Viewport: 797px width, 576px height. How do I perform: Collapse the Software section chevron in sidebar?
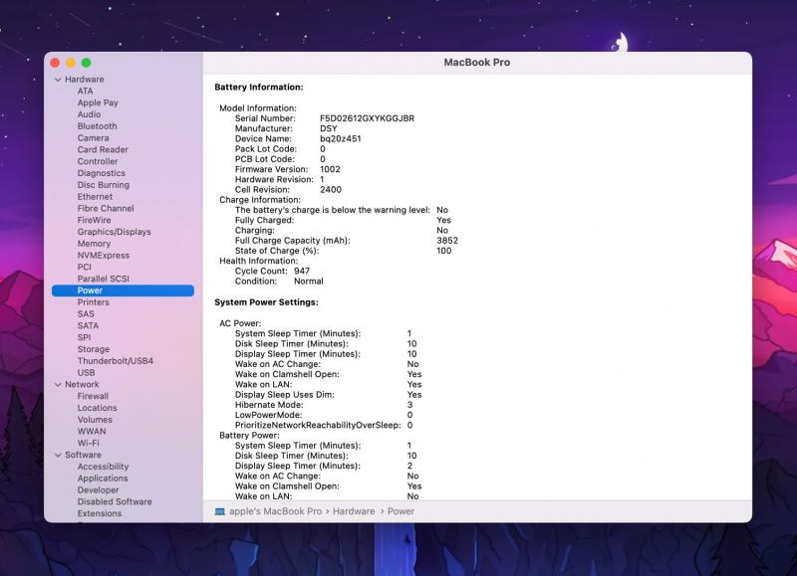[58, 456]
